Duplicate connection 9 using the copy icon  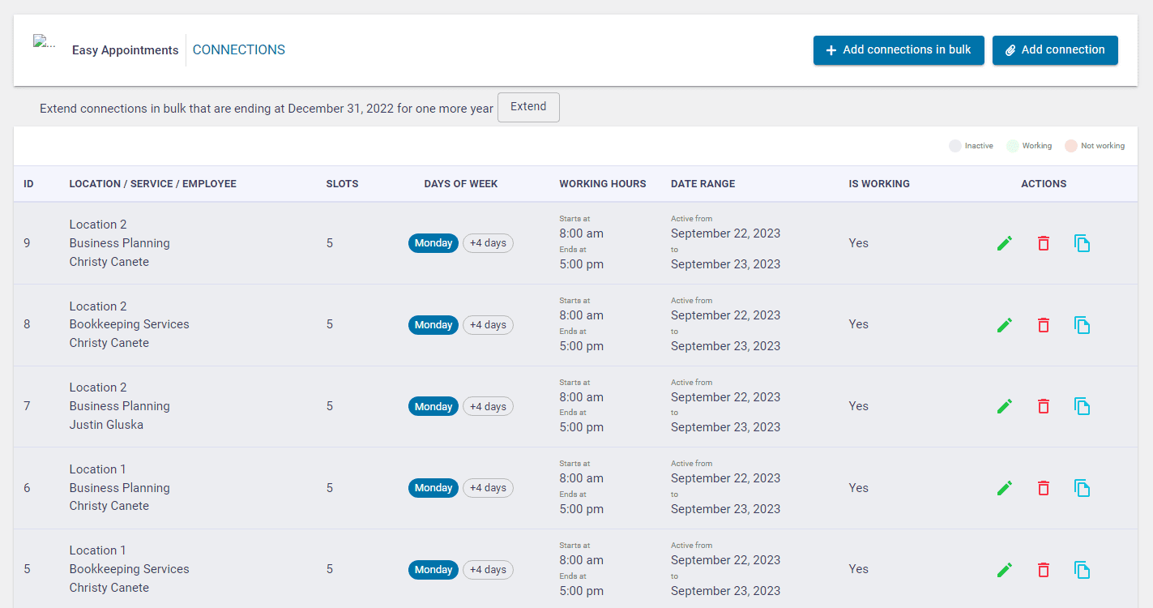tap(1082, 243)
